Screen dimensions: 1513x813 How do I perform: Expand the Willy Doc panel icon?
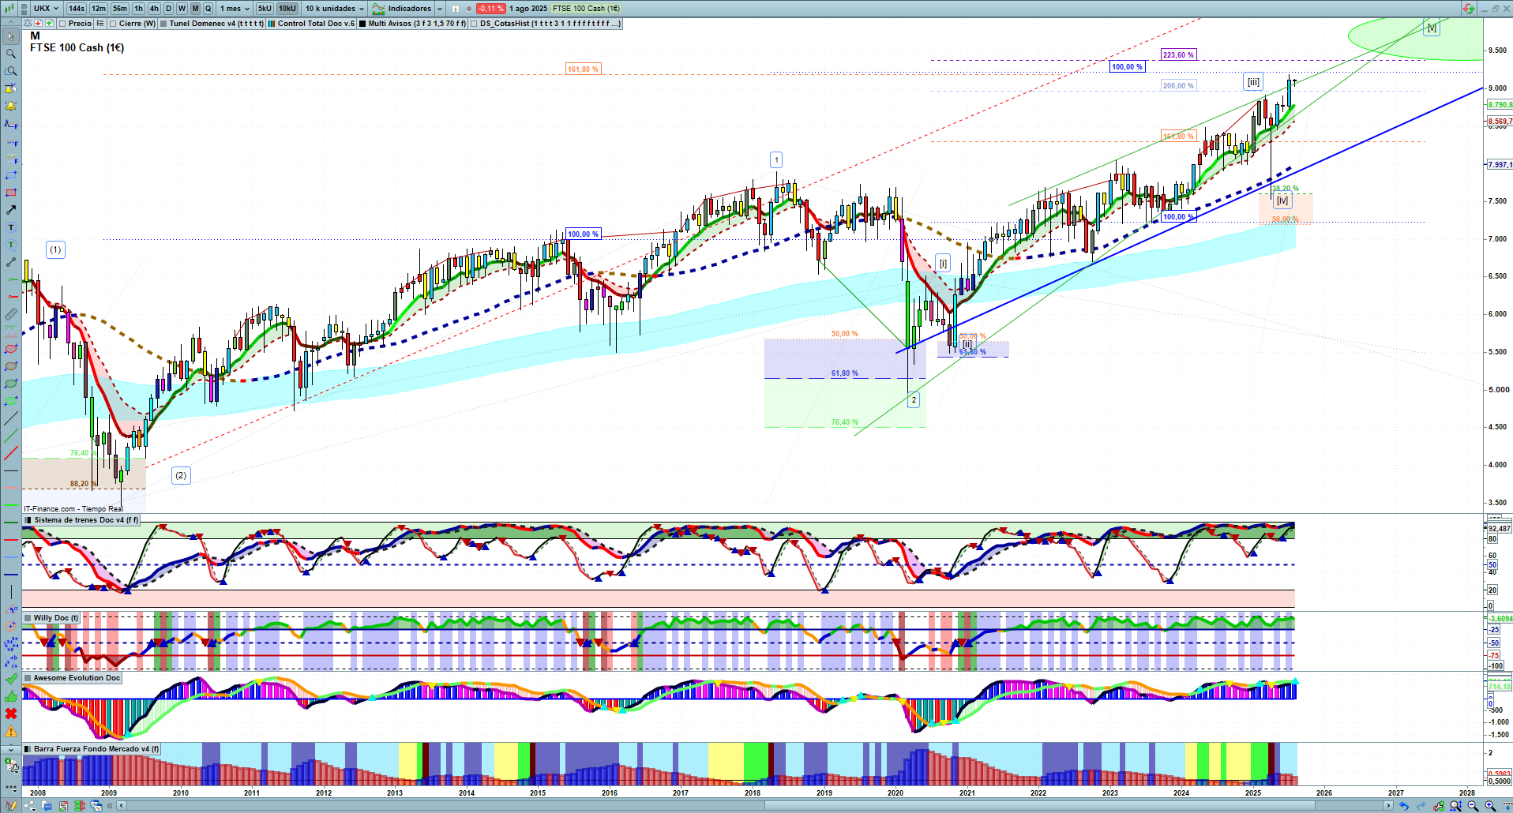point(28,618)
